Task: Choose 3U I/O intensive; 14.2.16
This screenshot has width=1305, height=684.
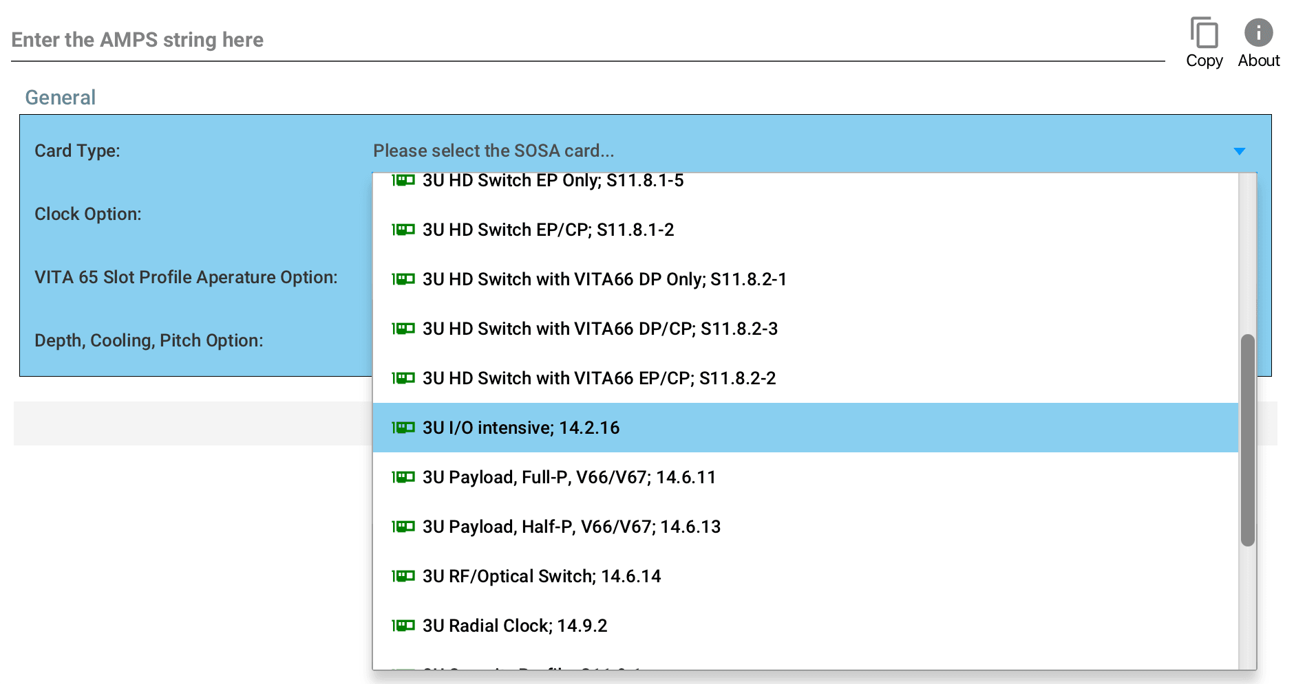Action: (x=521, y=428)
